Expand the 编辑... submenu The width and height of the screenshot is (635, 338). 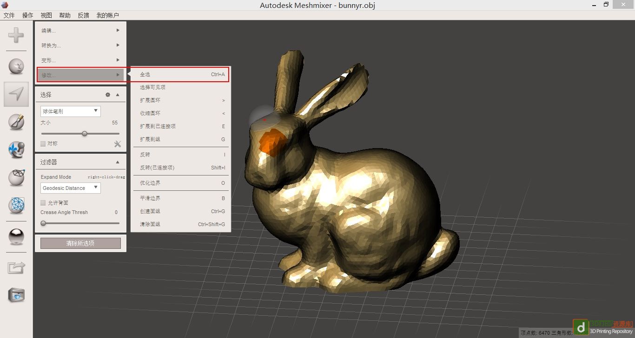(80, 31)
